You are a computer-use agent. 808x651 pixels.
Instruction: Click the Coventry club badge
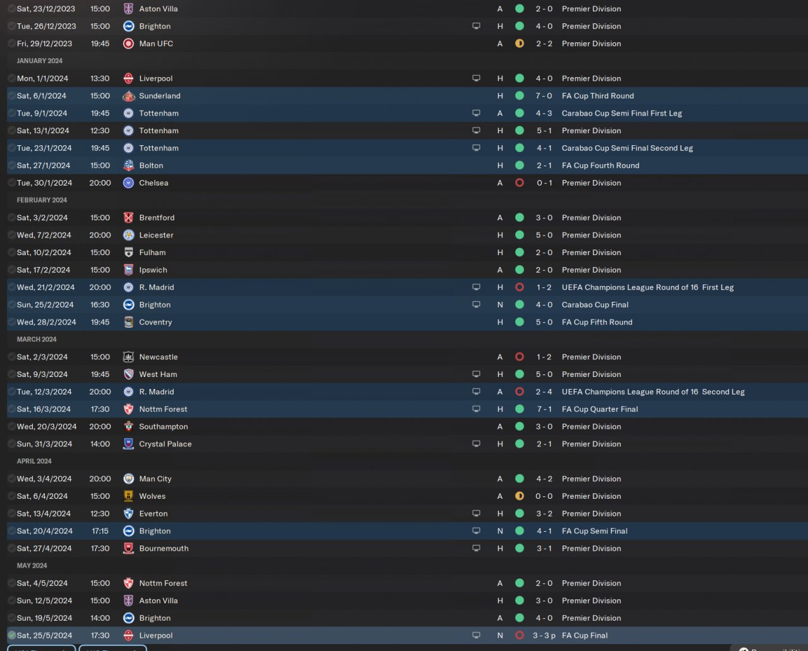[128, 322]
